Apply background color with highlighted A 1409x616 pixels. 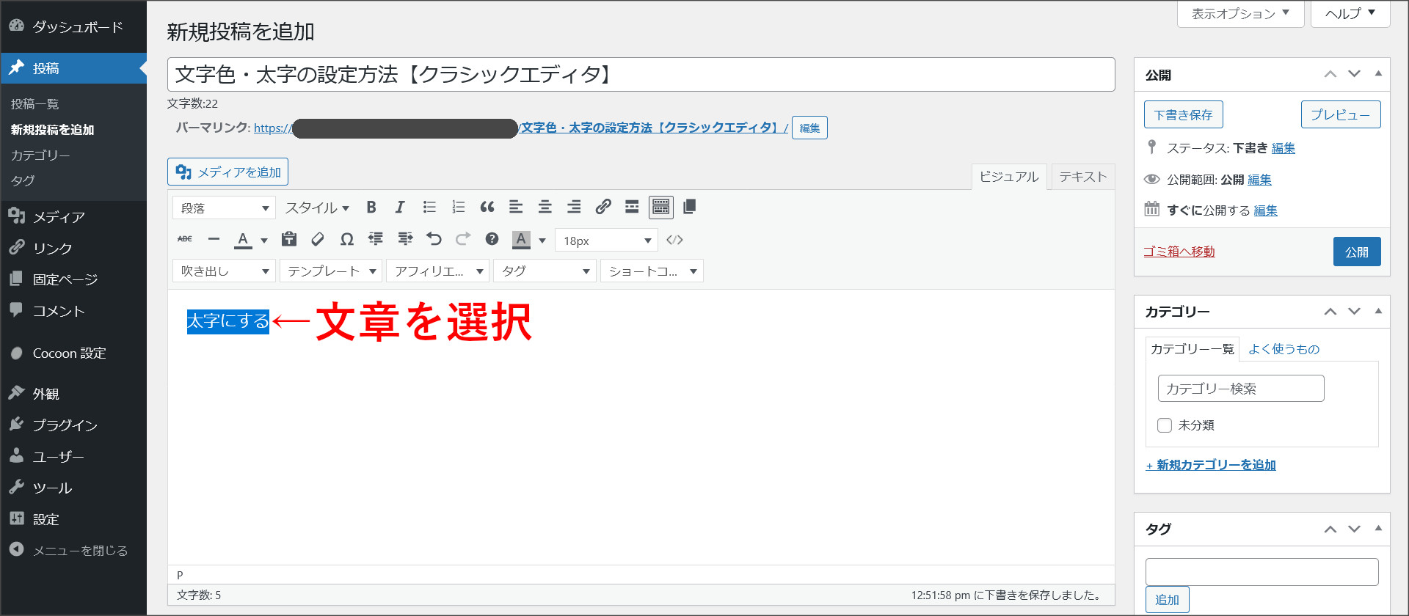521,239
